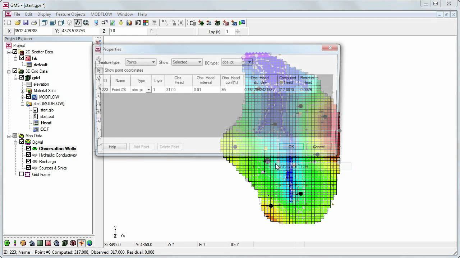Enable the Grid Frame checkbox
This screenshot has width=460, height=258.
pyautogui.click(x=22, y=175)
